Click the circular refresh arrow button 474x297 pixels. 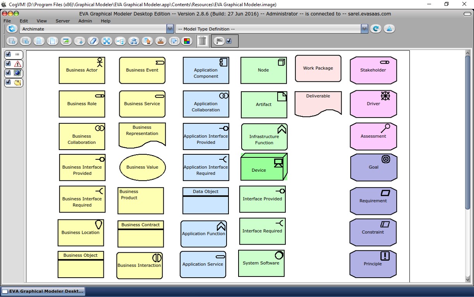click(375, 29)
